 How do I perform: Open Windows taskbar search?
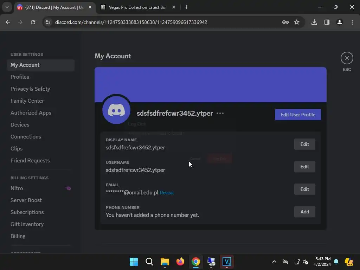pyautogui.click(x=149, y=262)
